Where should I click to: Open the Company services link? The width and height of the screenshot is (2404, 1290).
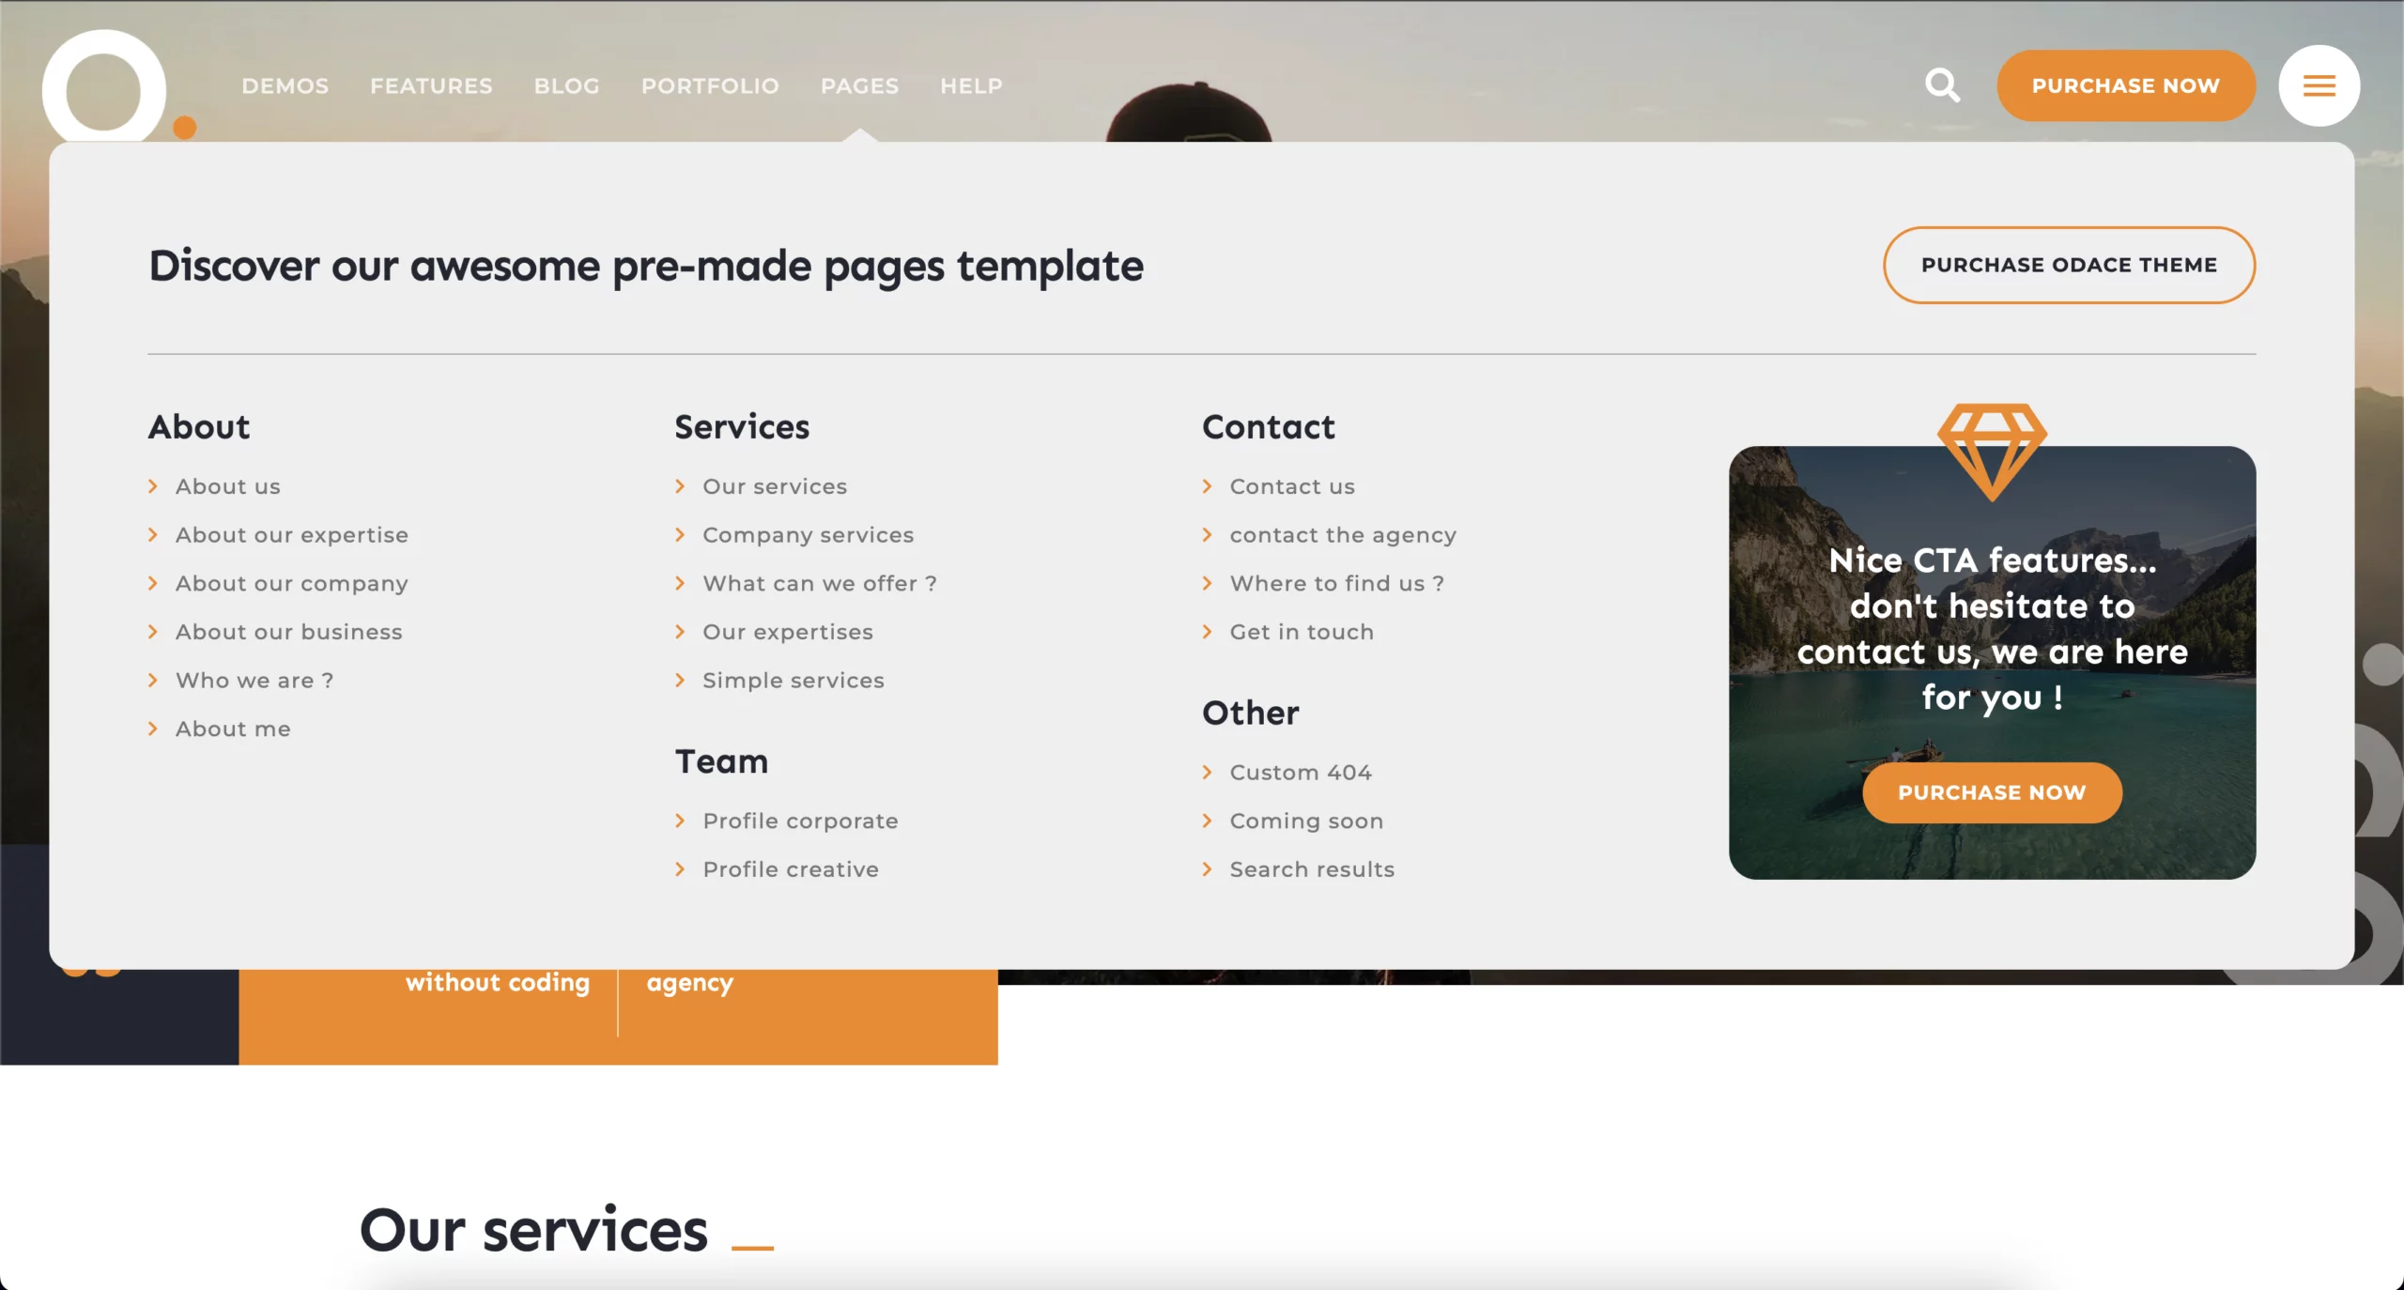pos(808,535)
